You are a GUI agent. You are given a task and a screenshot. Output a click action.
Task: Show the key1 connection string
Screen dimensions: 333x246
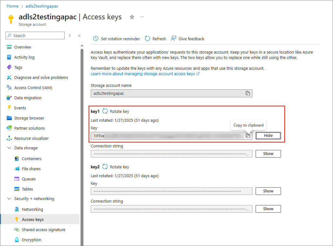(x=268, y=154)
